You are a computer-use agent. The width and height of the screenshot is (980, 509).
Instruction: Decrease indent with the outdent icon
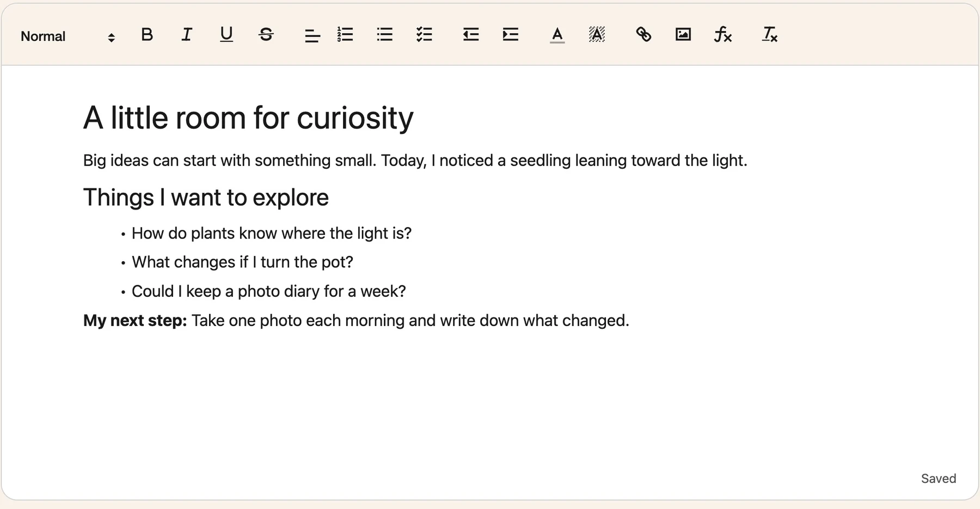coord(471,35)
